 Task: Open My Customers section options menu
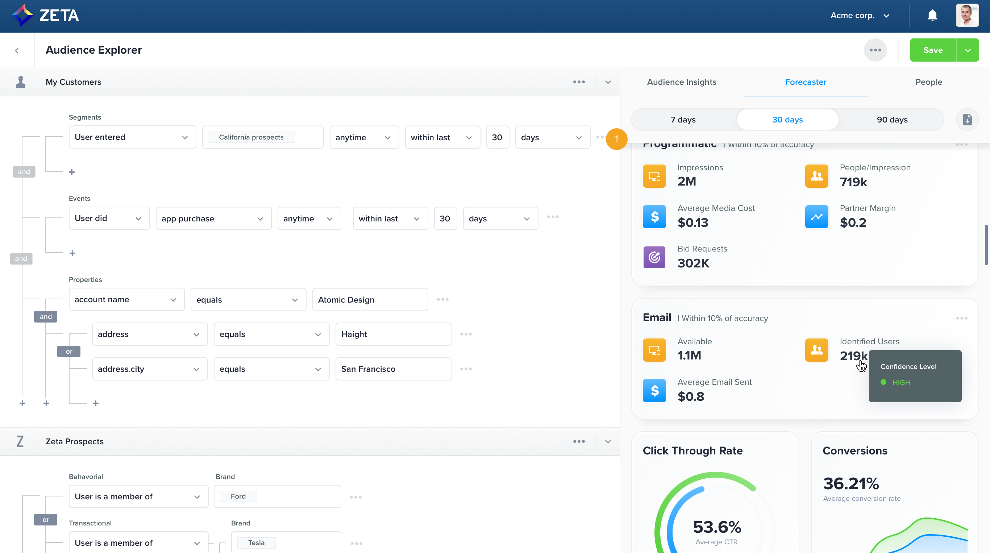tap(579, 82)
